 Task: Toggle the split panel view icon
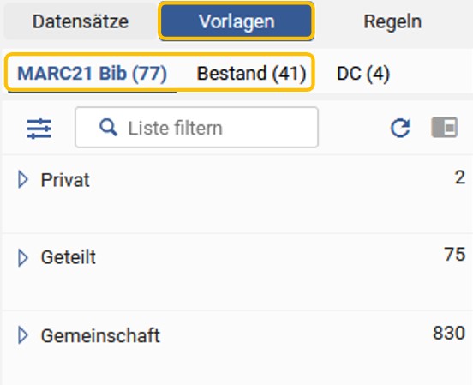click(445, 128)
